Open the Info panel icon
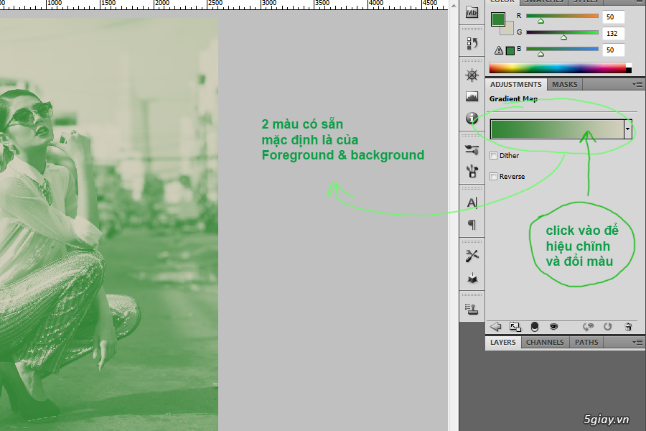This screenshot has height=431, width=646. 472,118
